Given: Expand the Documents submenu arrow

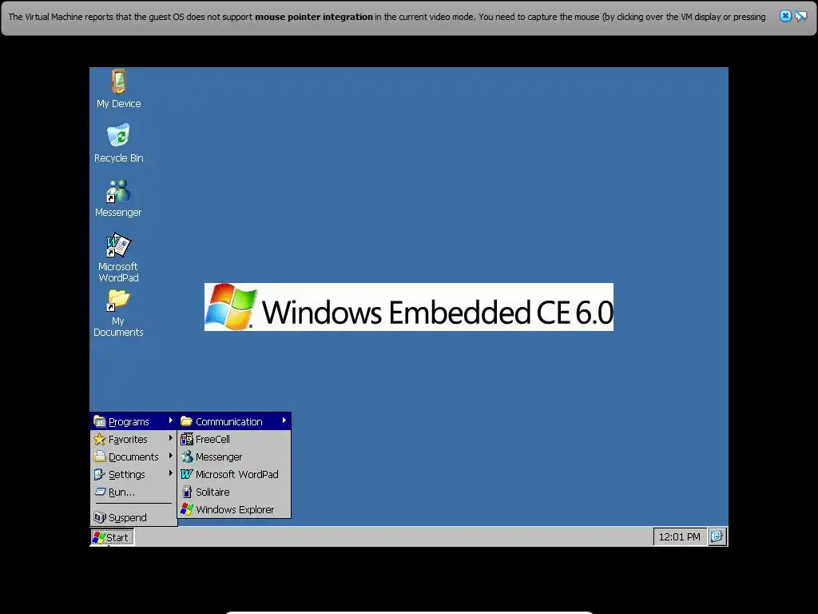Looking at the screenshot, I should click(171, 456).
